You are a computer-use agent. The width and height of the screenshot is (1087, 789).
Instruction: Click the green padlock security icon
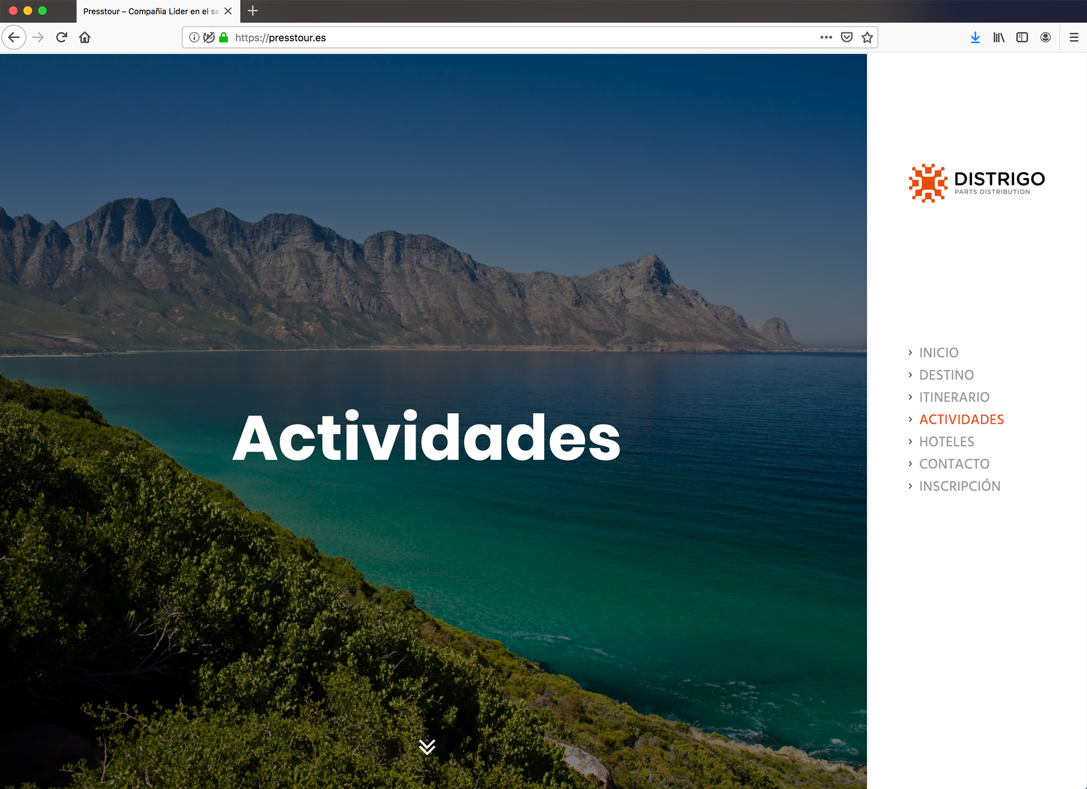click(224, 37)
